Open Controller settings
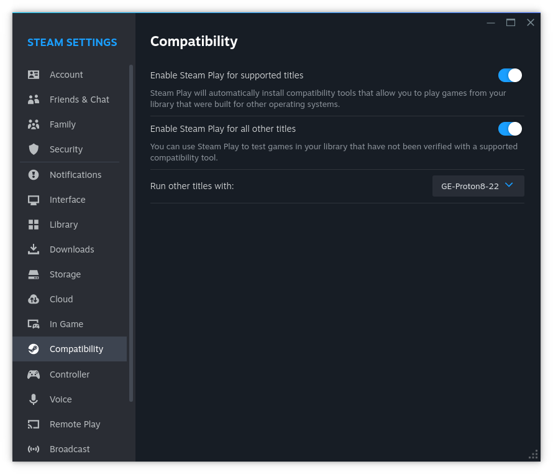Viewport: 553px width, 474px height. [x=70, y=374]
